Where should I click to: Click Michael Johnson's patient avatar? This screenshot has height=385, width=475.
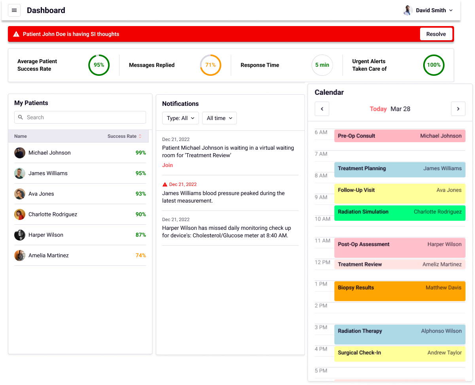(x=20, y=153)
